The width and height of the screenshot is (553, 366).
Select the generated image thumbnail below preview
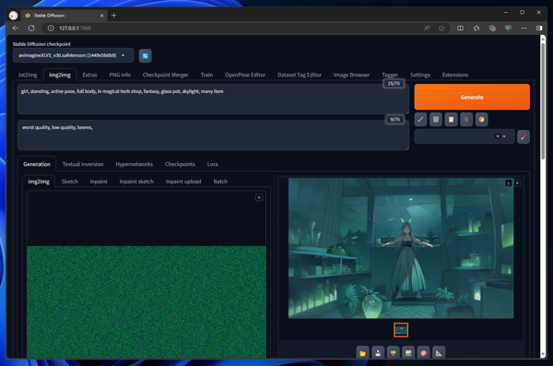pyautogui.click(x=401, y=330)
